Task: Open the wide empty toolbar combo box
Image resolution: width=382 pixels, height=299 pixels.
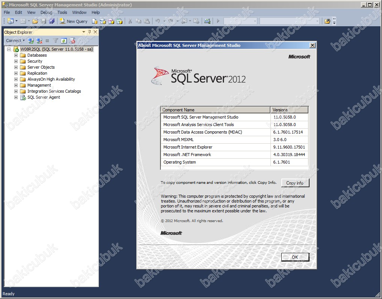Action: coord(290,21)
